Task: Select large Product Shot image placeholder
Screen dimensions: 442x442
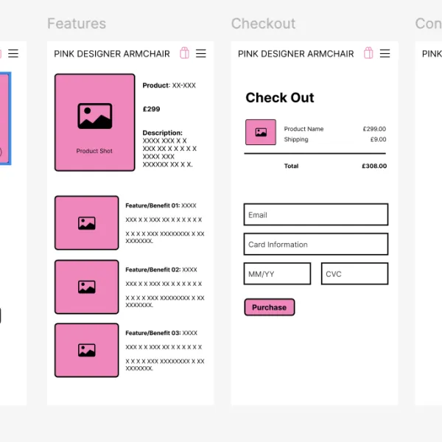Action: tap(95, 122)
